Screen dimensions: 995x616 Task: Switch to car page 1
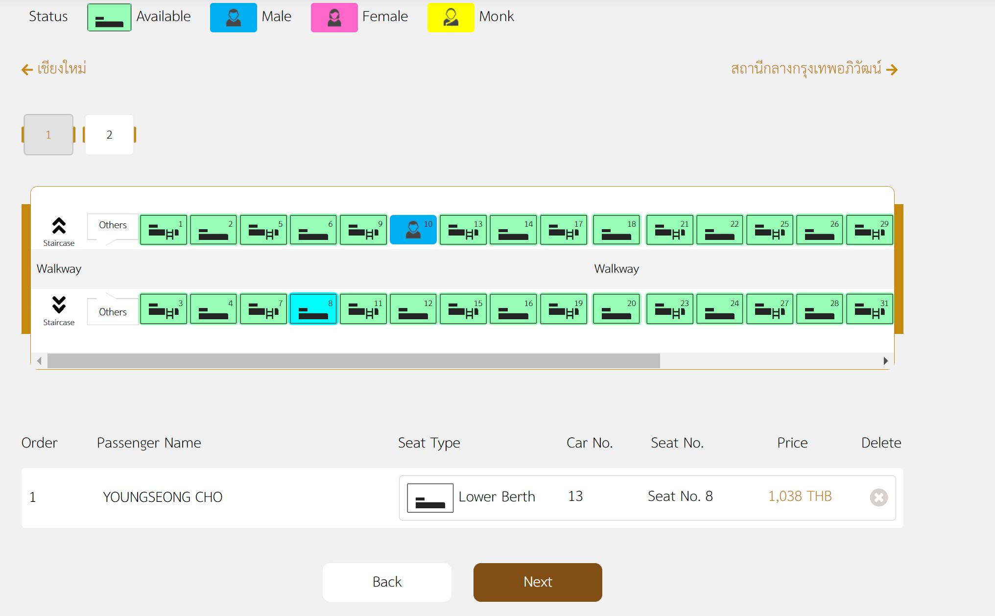[x=48, y=134]
